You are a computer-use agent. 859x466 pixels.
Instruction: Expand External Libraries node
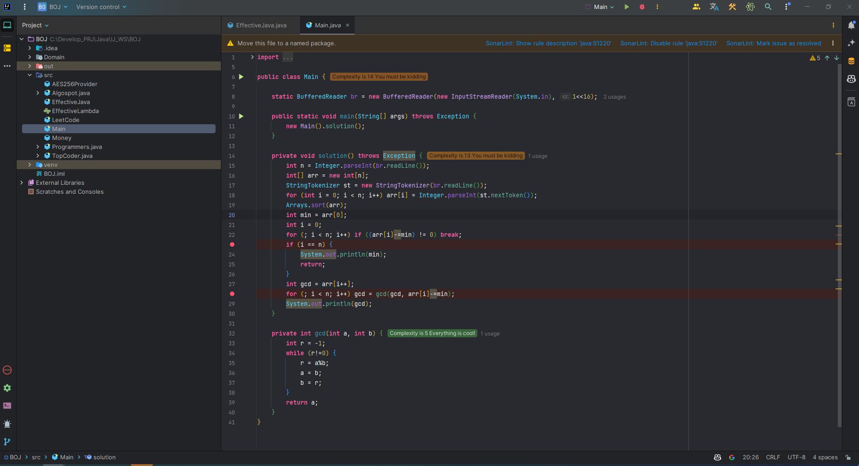[x=22, y=183]
